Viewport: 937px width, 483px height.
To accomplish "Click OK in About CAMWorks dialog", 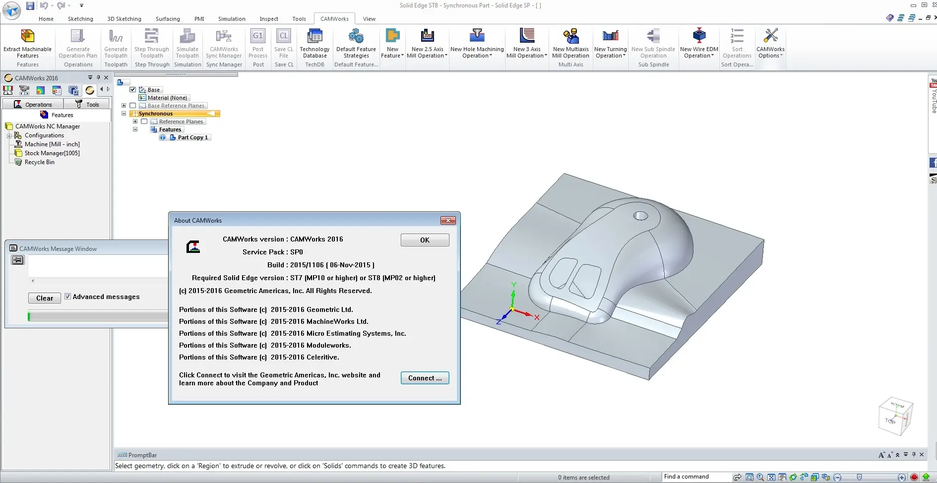I will [425, 240].
